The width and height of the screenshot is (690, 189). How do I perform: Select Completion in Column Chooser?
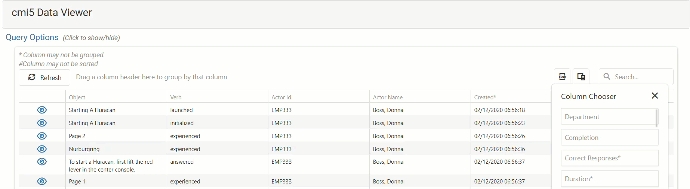coord(610,137)
